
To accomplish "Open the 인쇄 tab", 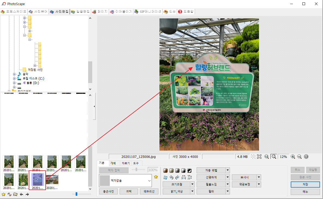I will 170,12.
